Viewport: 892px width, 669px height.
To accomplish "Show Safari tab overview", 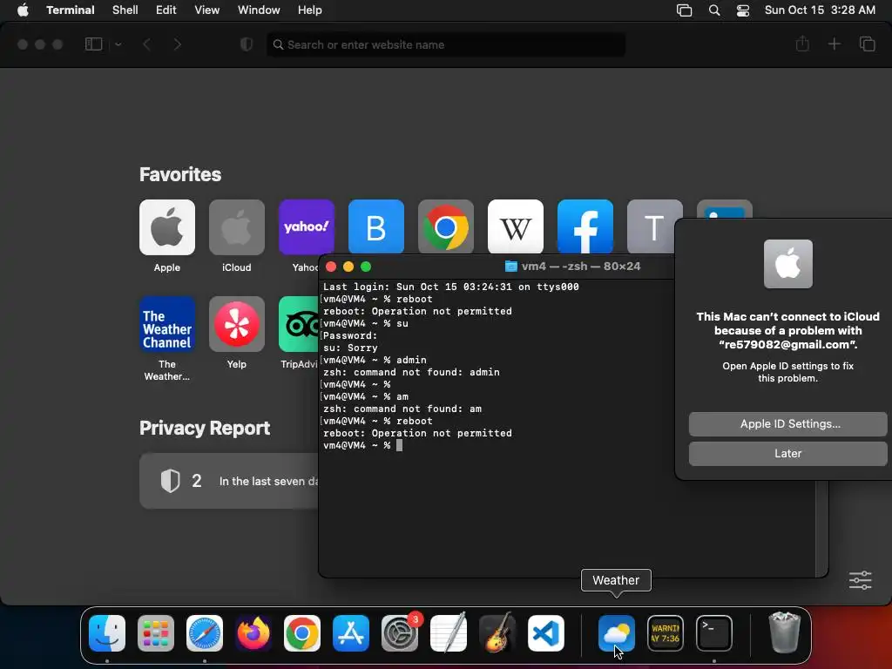I will pyautogui.click(x=867, y=44).
